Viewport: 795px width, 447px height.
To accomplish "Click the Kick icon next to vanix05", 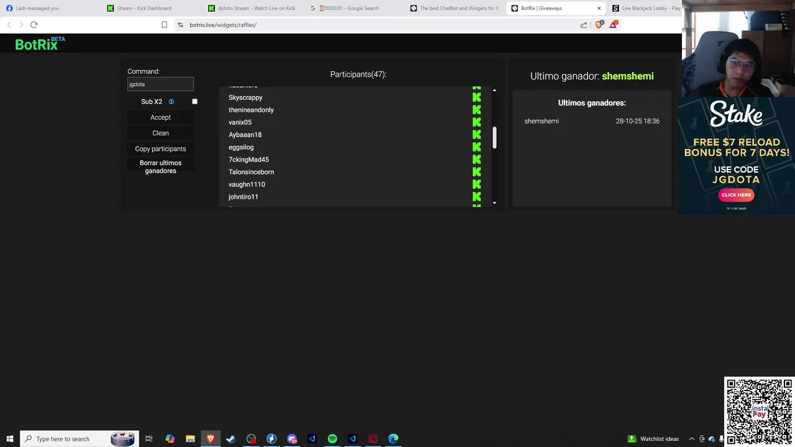I will coord(476,122).
